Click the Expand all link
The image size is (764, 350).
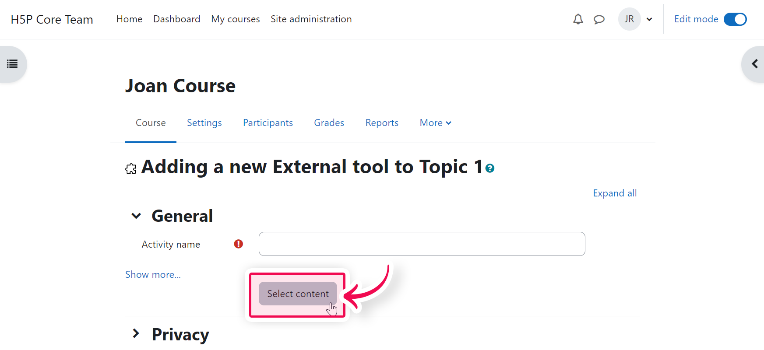coord(614,193)
